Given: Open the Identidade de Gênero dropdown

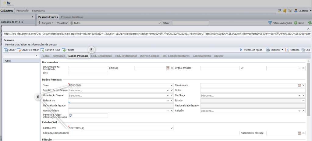Looking at the screenshot, I should 168,90.
